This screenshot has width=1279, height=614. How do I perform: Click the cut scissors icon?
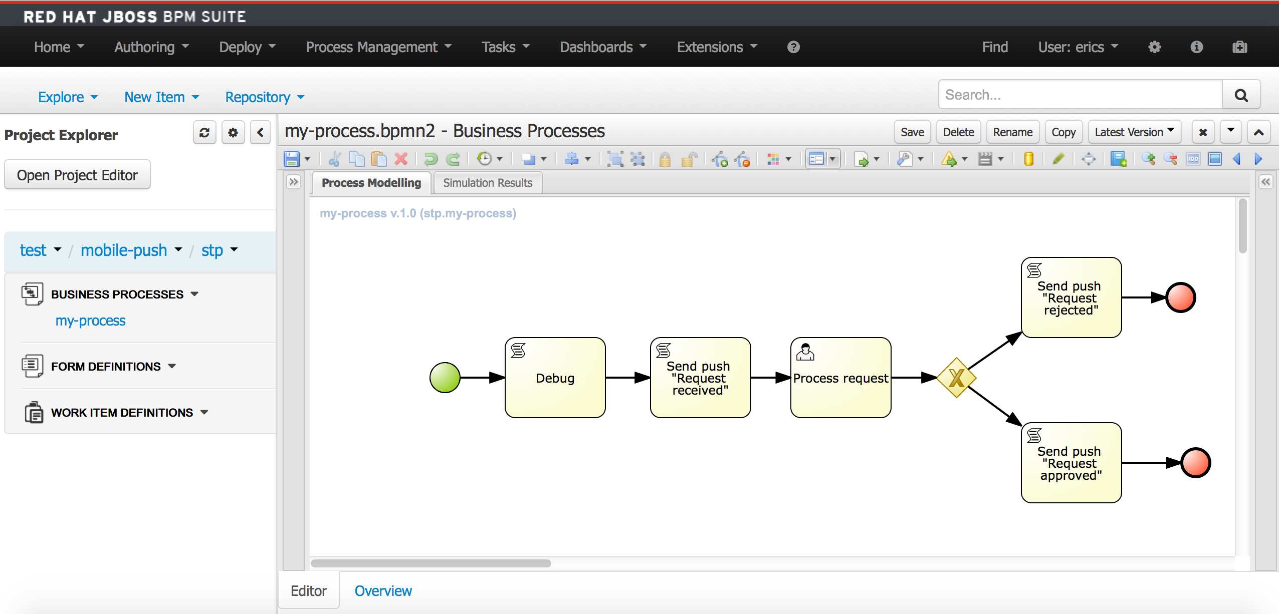pos(334,159)
